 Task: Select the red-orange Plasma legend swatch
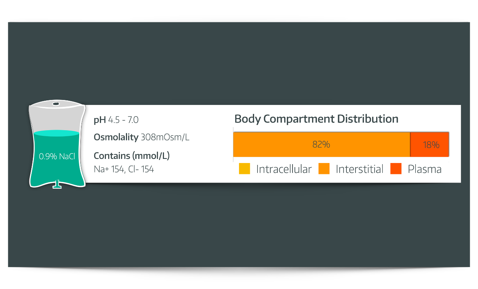click(x=396, y=169)
